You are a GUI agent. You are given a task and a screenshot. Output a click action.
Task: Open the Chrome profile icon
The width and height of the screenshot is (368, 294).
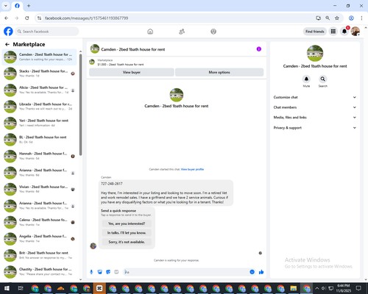click(351, 18)
